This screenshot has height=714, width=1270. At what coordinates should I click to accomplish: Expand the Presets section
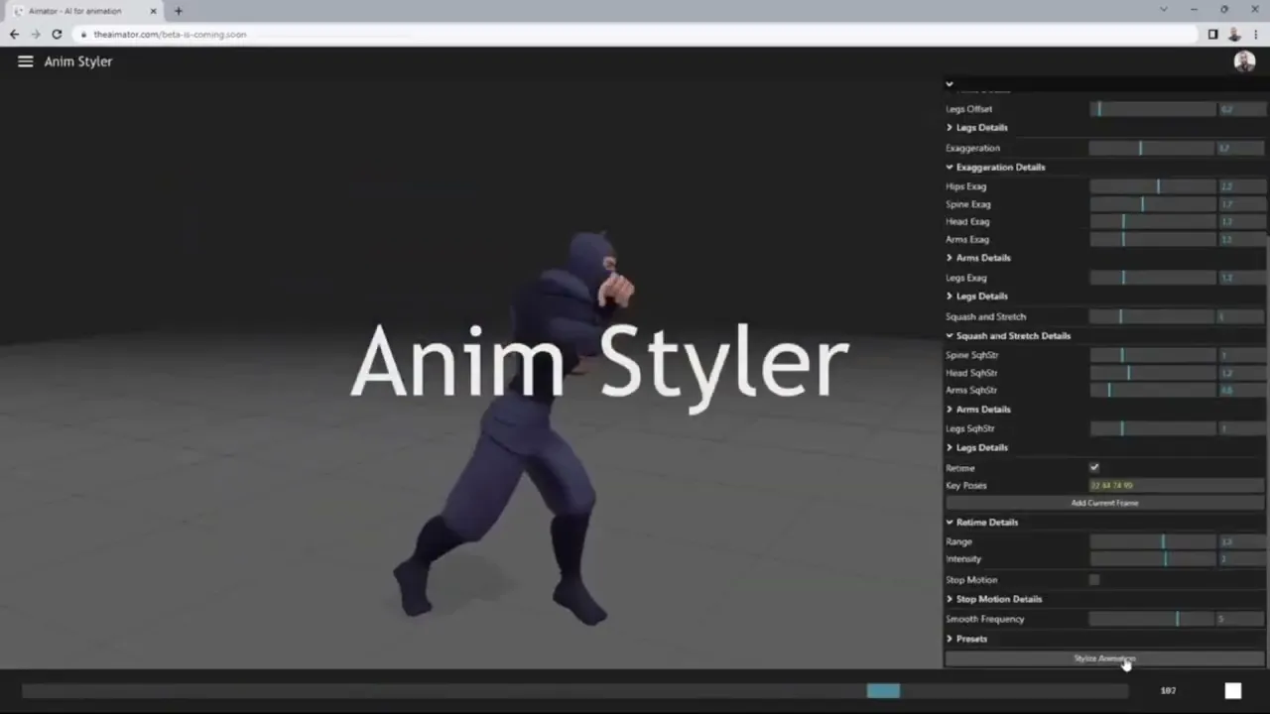[967, 640]
